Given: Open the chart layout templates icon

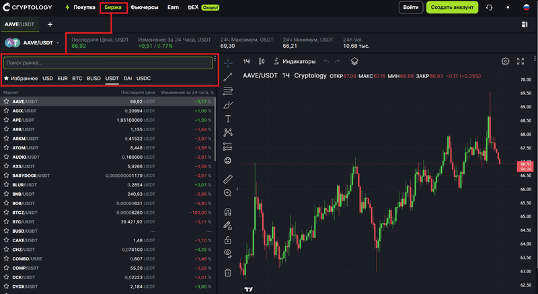Looking at the screenshot, I should 354,61.
